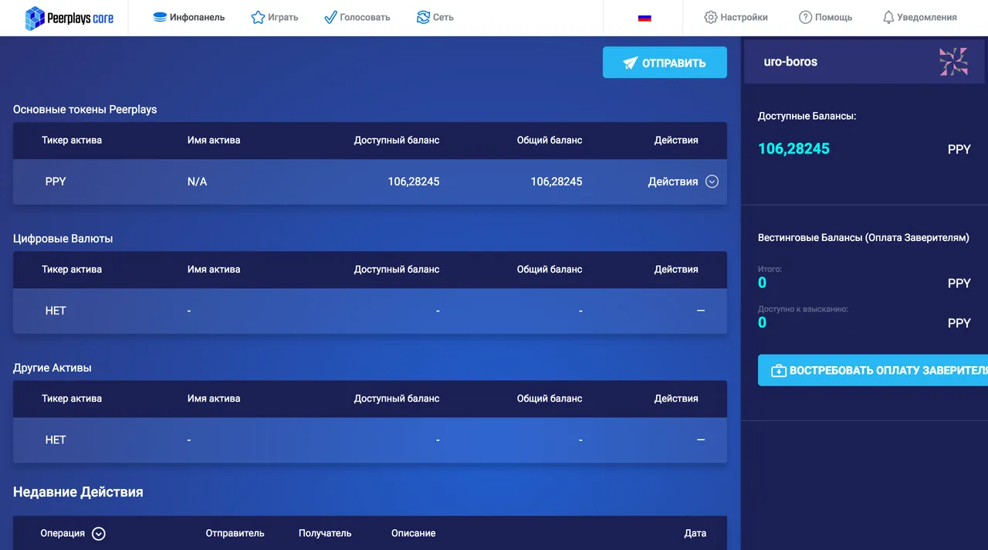
Task: Click the network icon beside Сеть
Action: point(423,17)
